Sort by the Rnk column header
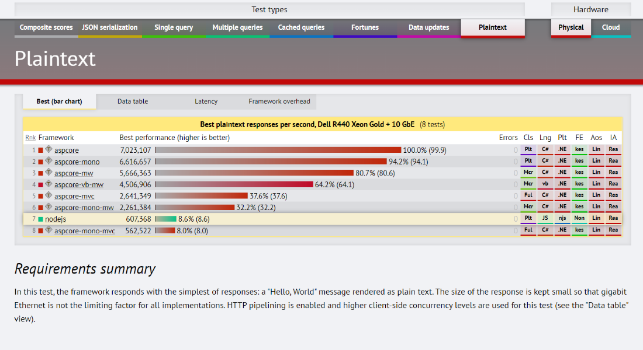Viewport: 643px width, 350px height. click(30, 138)
